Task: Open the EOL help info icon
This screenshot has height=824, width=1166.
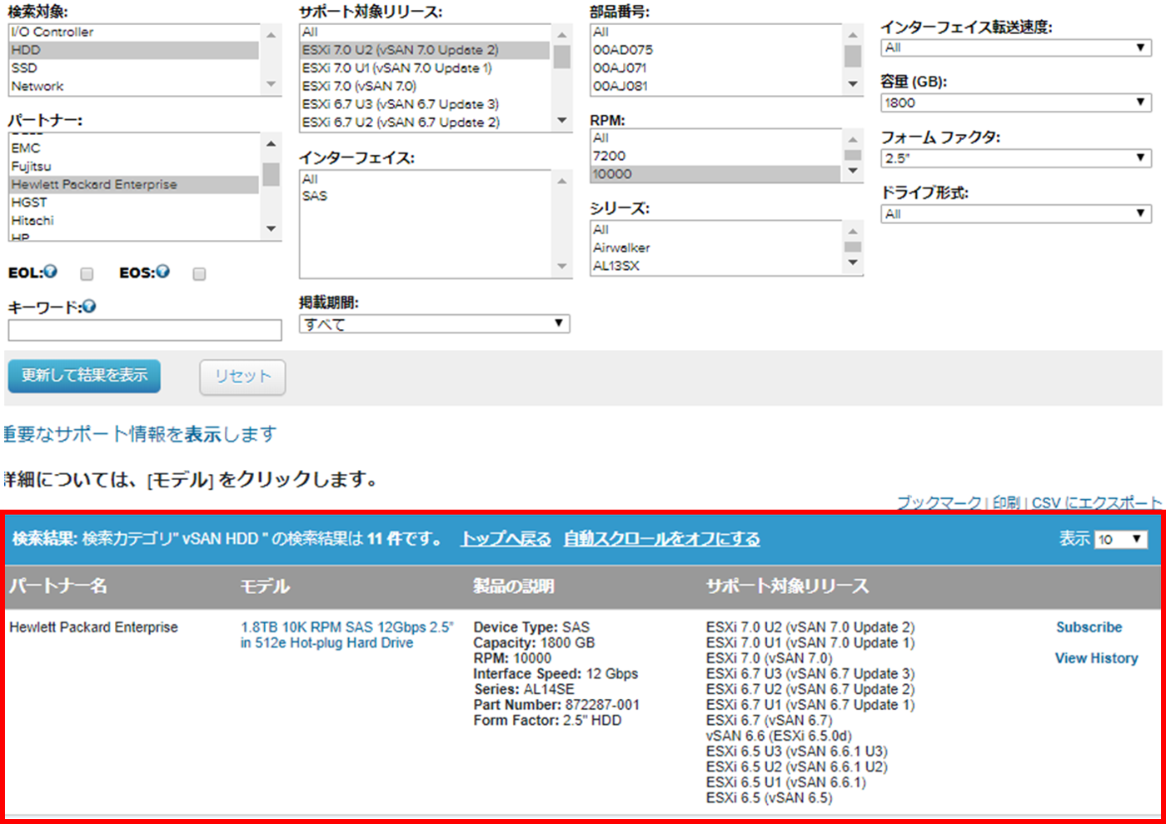Action: (51, 272)
